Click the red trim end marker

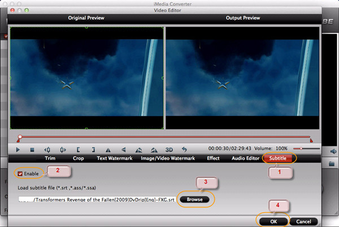tap(311, 141)
